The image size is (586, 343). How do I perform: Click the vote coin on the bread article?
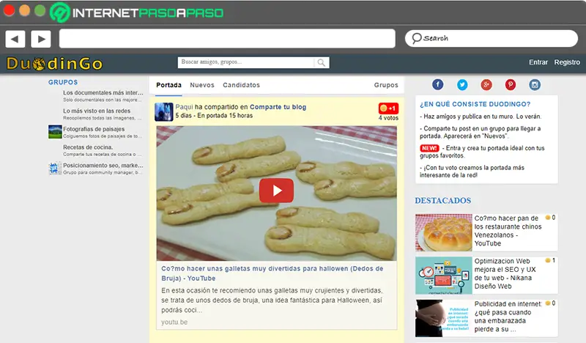547,218
